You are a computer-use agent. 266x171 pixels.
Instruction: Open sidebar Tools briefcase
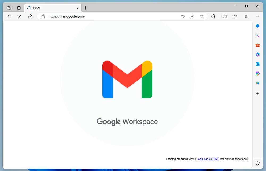257,45
